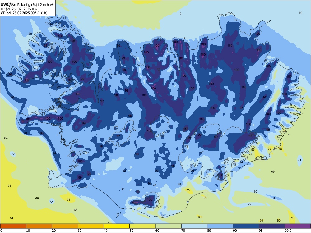
Task: Click the 10–20 orange legend swatch
Action: tap(39, 226)
